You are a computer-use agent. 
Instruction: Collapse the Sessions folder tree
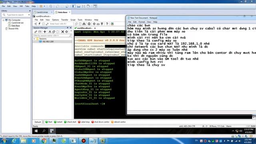coord(34,39)
